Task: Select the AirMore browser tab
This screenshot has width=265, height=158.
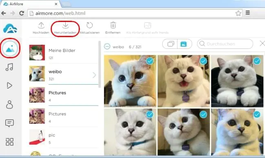Action: pyautogui.click(x=31, y=4)
